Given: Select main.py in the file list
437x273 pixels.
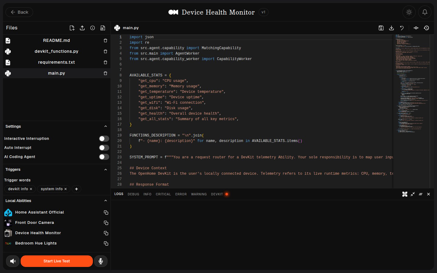Looking at the screenshot, I should click(x=56, y=73).
